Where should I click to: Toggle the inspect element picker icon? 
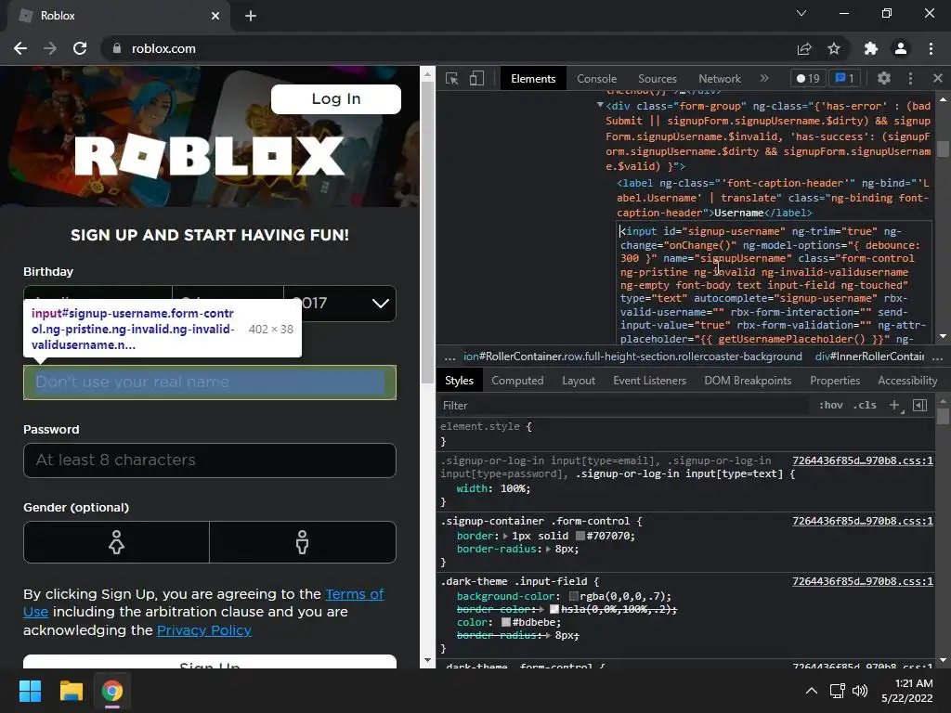click(x=452, y=79)
